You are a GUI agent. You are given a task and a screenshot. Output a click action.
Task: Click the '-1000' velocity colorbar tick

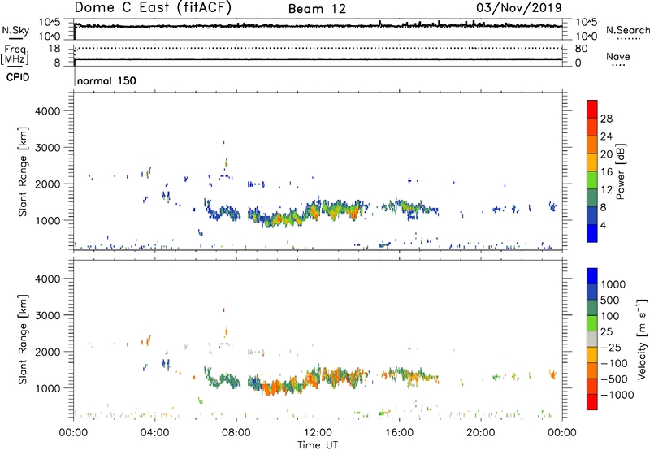617,395
